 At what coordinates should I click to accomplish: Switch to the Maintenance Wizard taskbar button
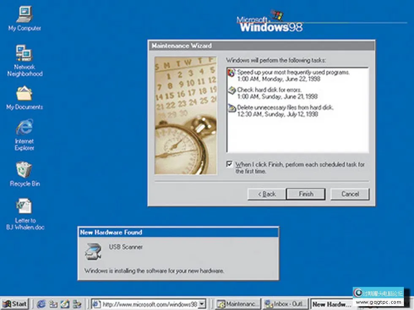point(238,304)
